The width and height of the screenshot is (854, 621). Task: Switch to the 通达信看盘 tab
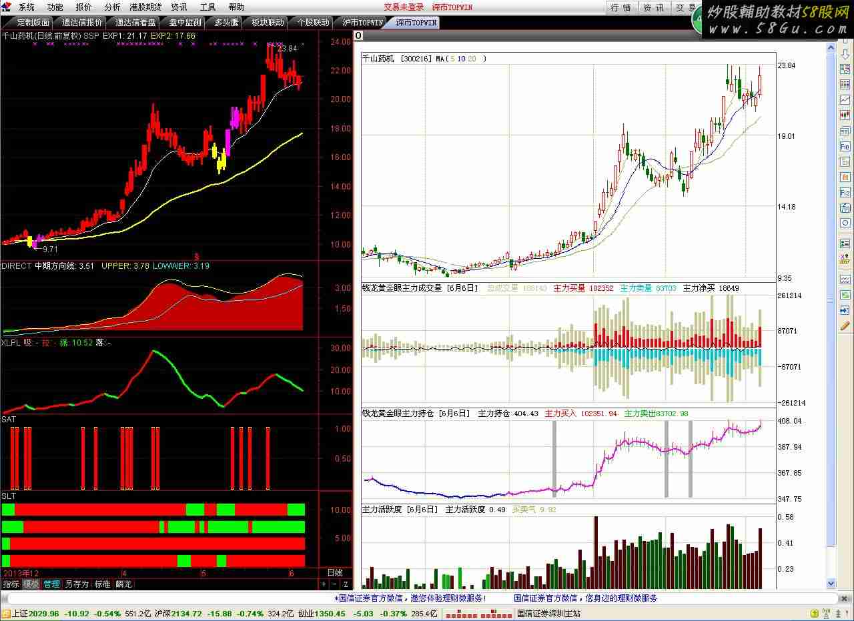tap(136, 22)
